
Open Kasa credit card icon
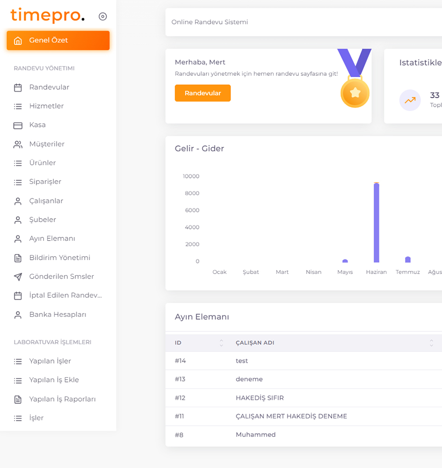18,125
